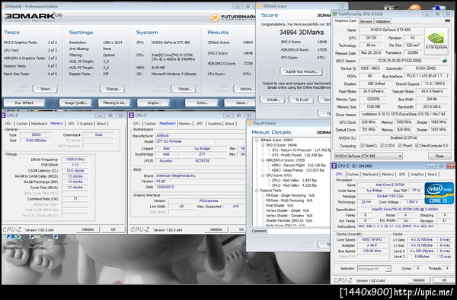The height and width of the screenshot is (300, 457).
Task: Click Details button in 3DMark Score window
Action: 273,99
